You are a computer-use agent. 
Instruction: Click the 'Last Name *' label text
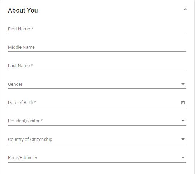[20, 66]
